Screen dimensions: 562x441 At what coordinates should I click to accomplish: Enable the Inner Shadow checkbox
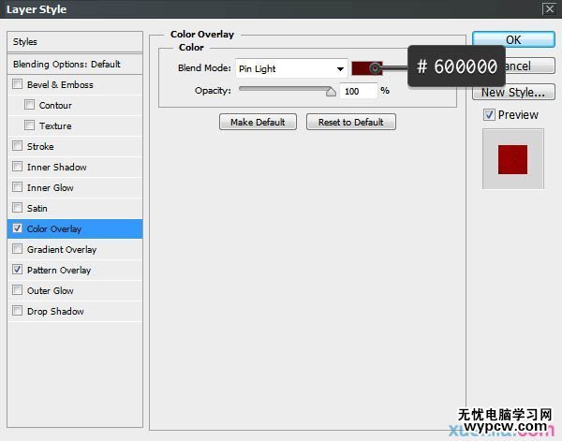[x=17, y=167]
